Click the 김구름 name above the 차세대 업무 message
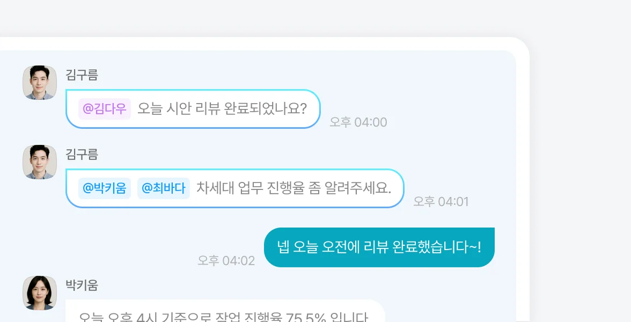The width and height of the screenshot is (631, 322). click(x=82, y=155)
